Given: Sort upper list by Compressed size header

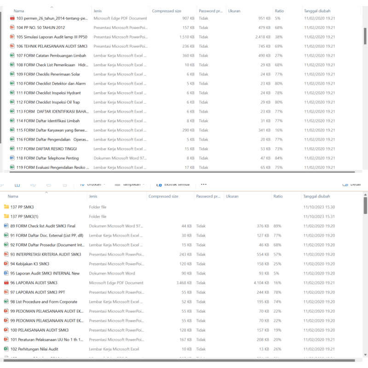Looking at the screenshot, I should click(167, 11).
